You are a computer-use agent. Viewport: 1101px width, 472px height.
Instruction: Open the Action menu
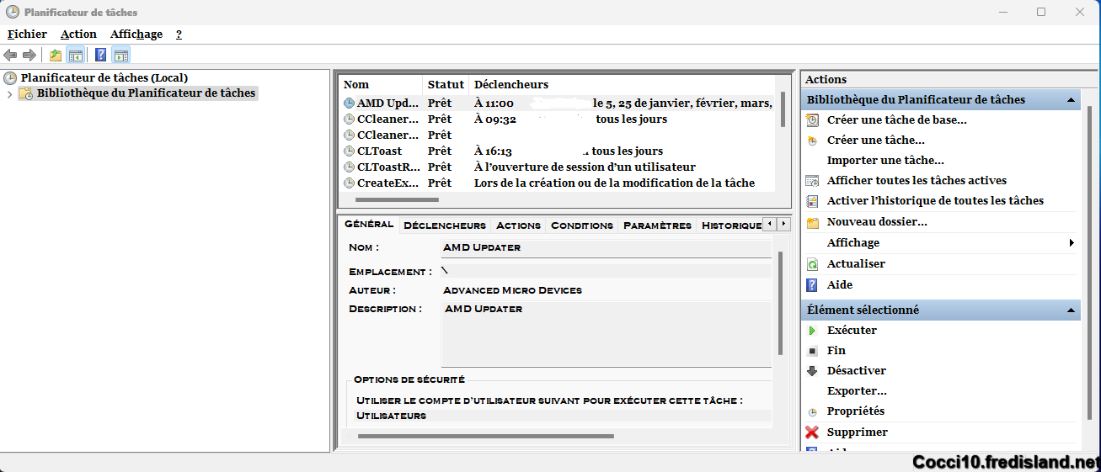tap(78, 34)
